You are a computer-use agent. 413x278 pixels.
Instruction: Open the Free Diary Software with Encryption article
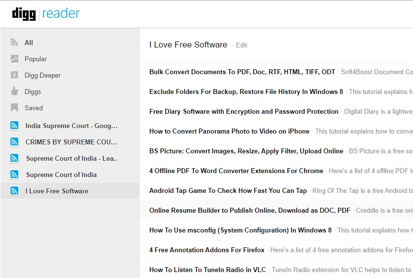coord(244,111)
